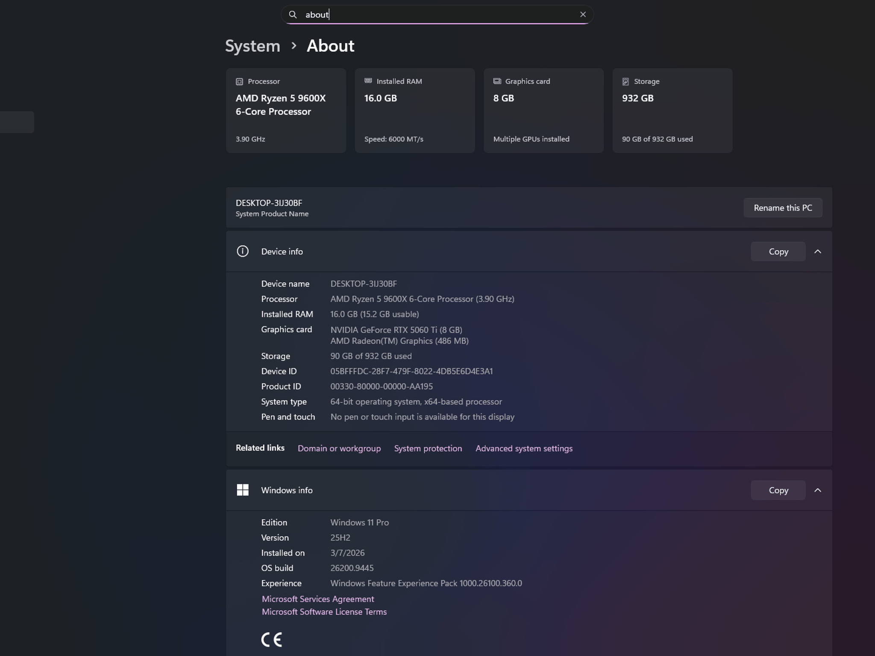Viewport: 875px width, 656px height.
Task: Go back to System in the breadcrumb
Action: pyautogui.click(x=253, y=46)
